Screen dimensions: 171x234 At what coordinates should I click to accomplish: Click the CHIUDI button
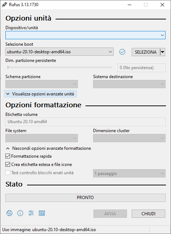(148, 214)
